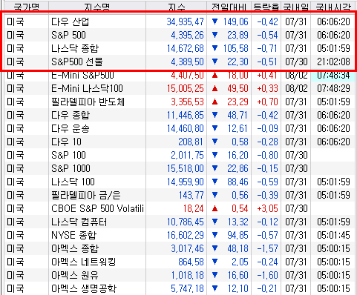
Task: Click the 국내시각 column header
Action: pyautogui.click(x=333, y=7)
